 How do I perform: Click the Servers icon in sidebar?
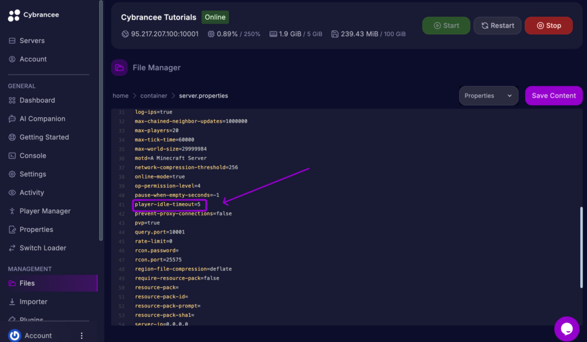(x=12, y=41)
